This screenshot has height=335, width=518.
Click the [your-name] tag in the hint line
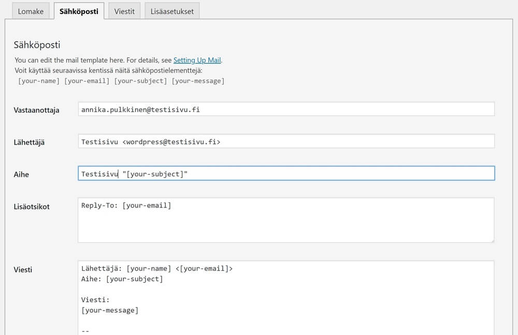(39, 81)
